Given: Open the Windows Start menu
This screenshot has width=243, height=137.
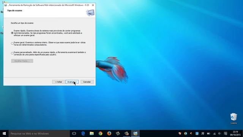Looking at the screenshot, I should click(x=4, y=134).
